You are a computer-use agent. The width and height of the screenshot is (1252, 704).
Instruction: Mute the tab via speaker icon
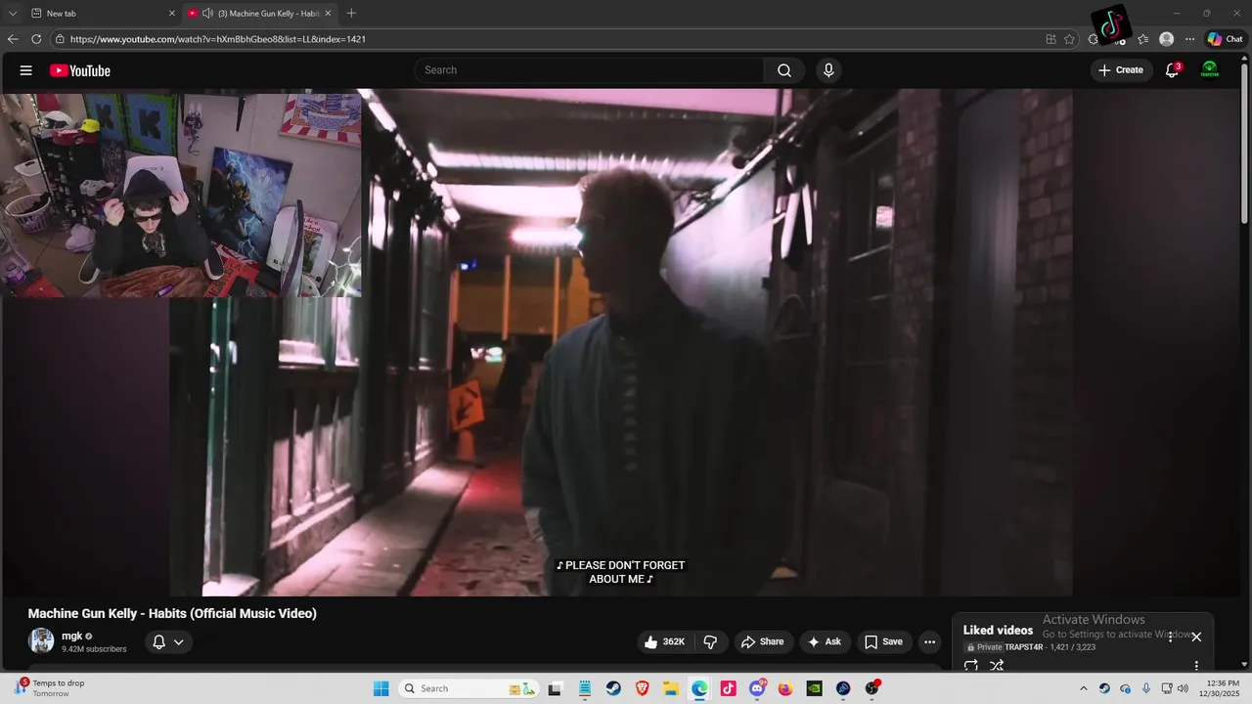207,13
